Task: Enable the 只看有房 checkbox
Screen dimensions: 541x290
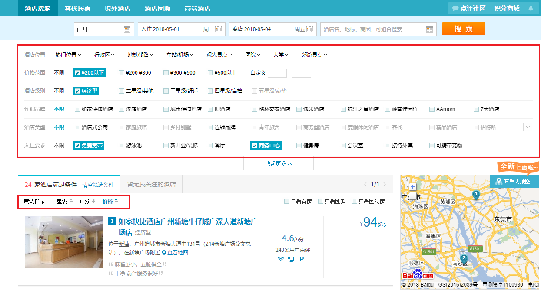Action: tap(286, 201)
